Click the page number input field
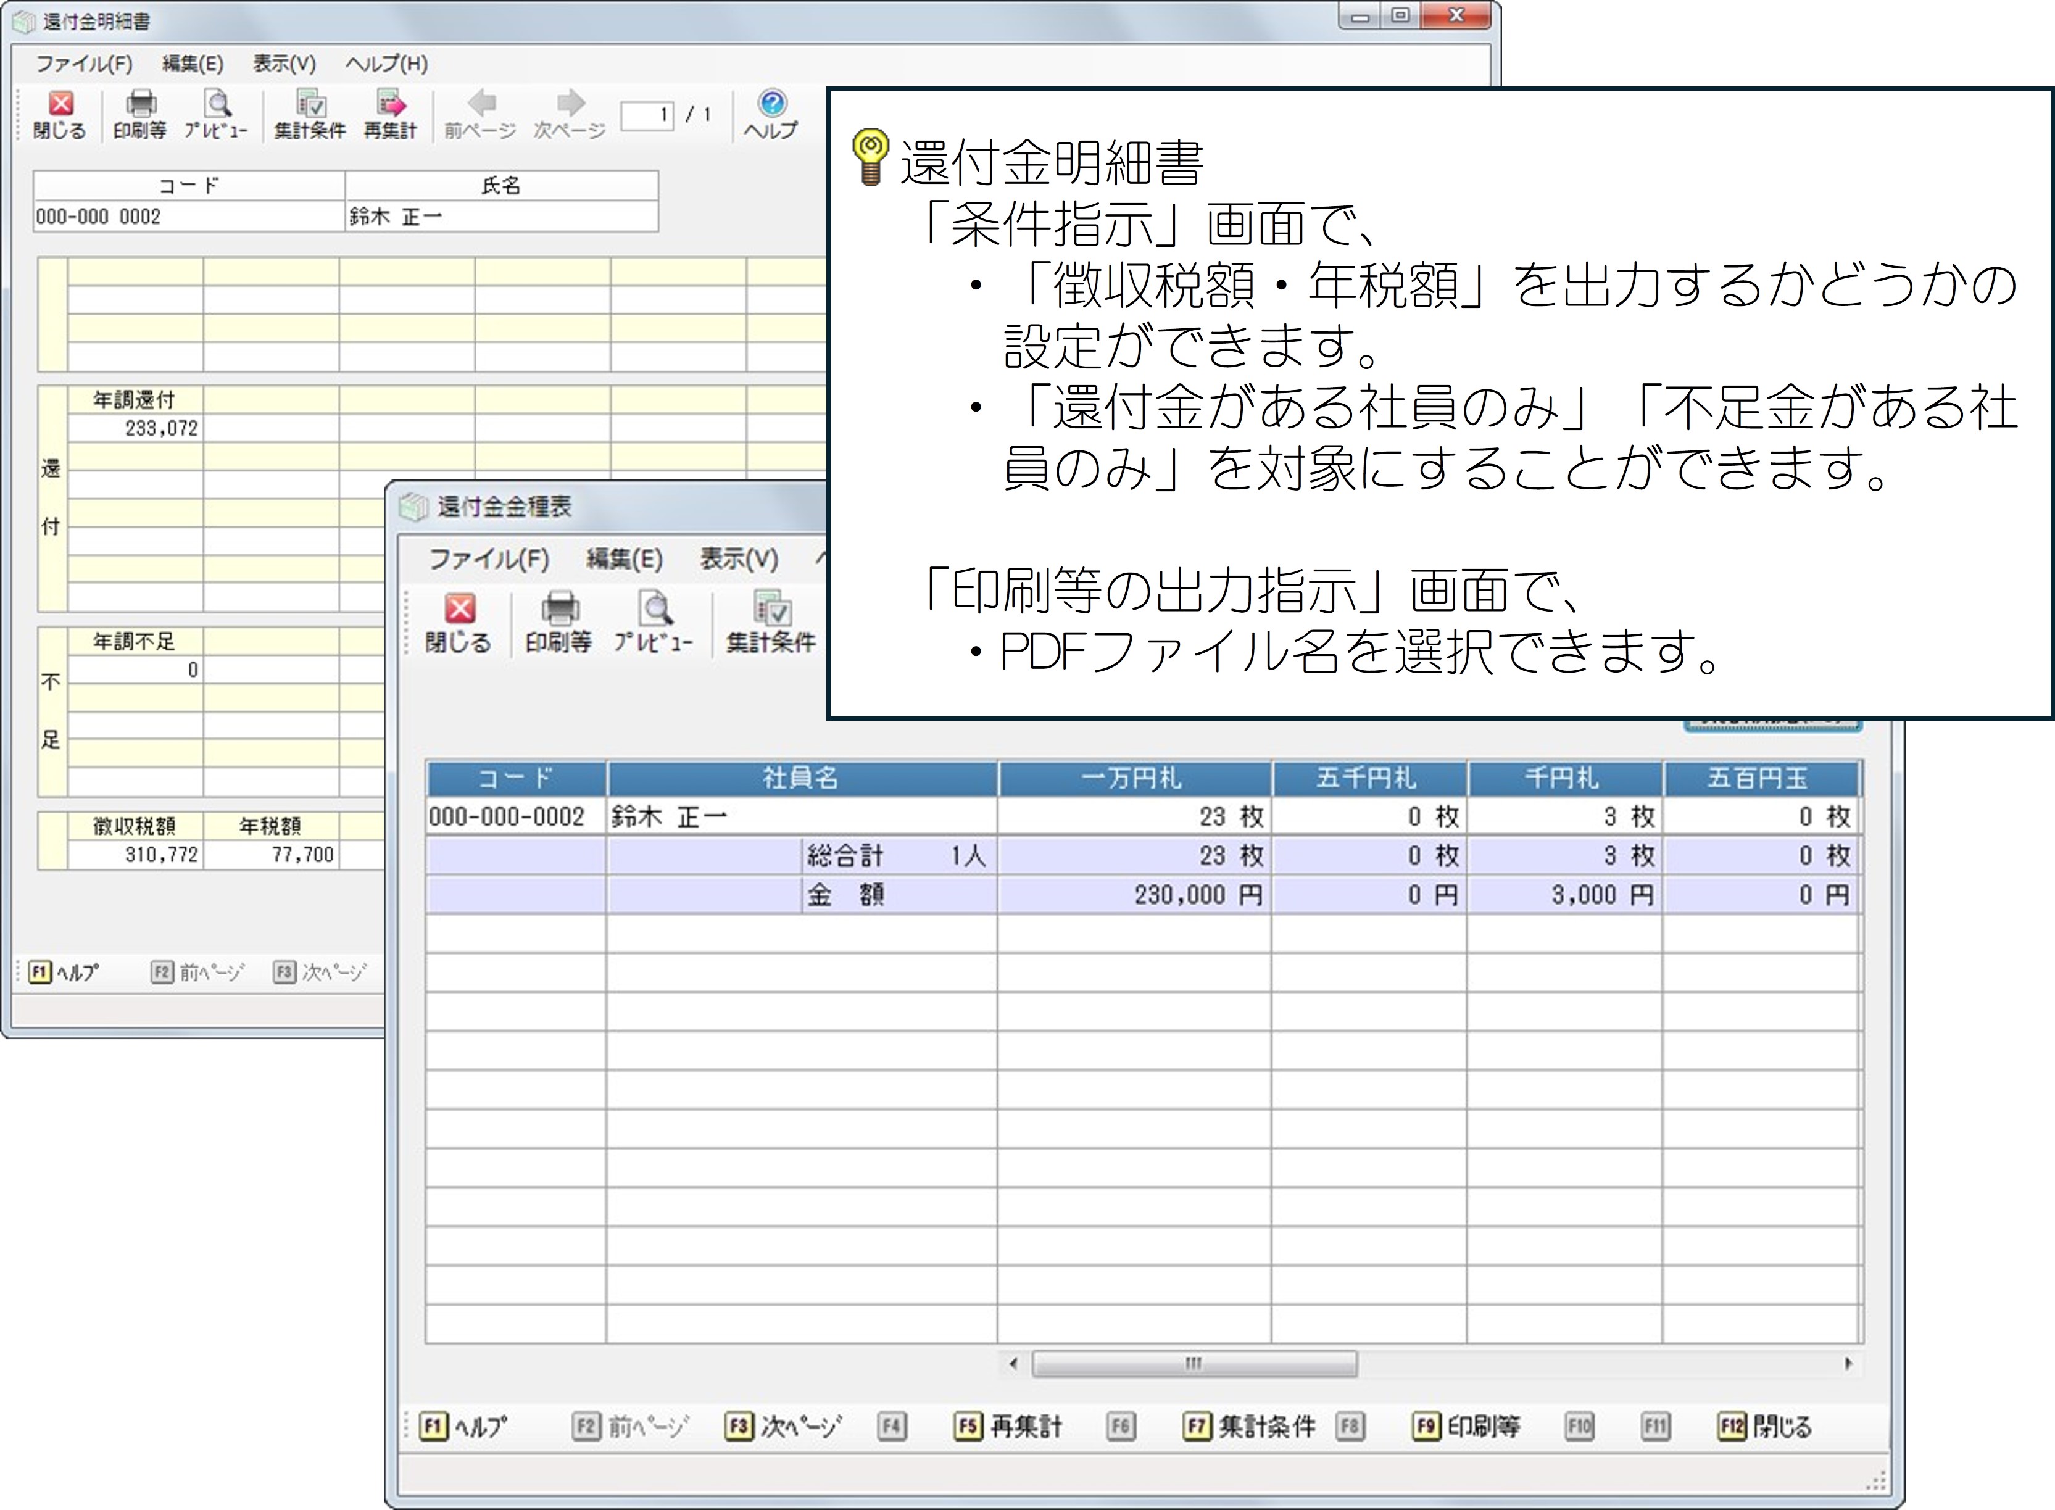The image size is (2055, 1510). click(647, 115)
